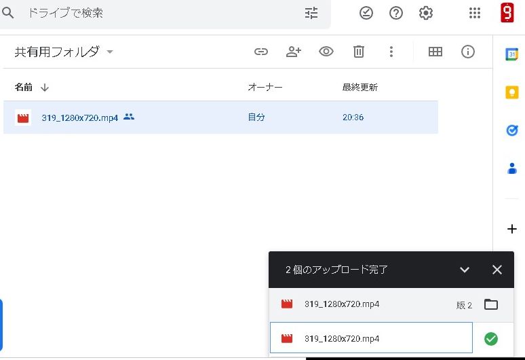Click the get link icon in toolbar
Screen dimensions: 525x360
pyautogui.click(x=261, y=52)
